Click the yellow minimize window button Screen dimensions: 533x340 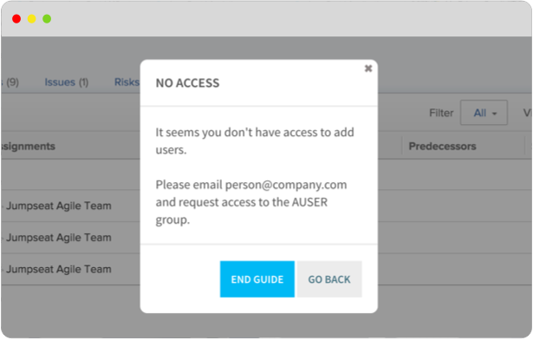(x=31, y=19)
